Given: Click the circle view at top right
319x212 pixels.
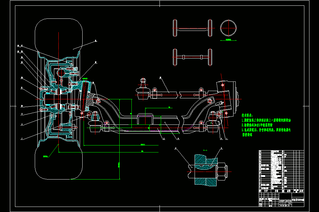Looking at the screenshot, I should pos(228,28).
